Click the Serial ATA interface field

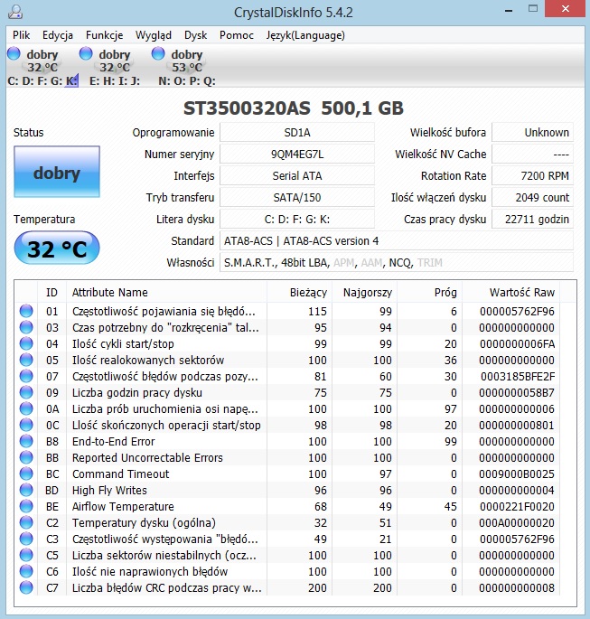pos(296,175)
